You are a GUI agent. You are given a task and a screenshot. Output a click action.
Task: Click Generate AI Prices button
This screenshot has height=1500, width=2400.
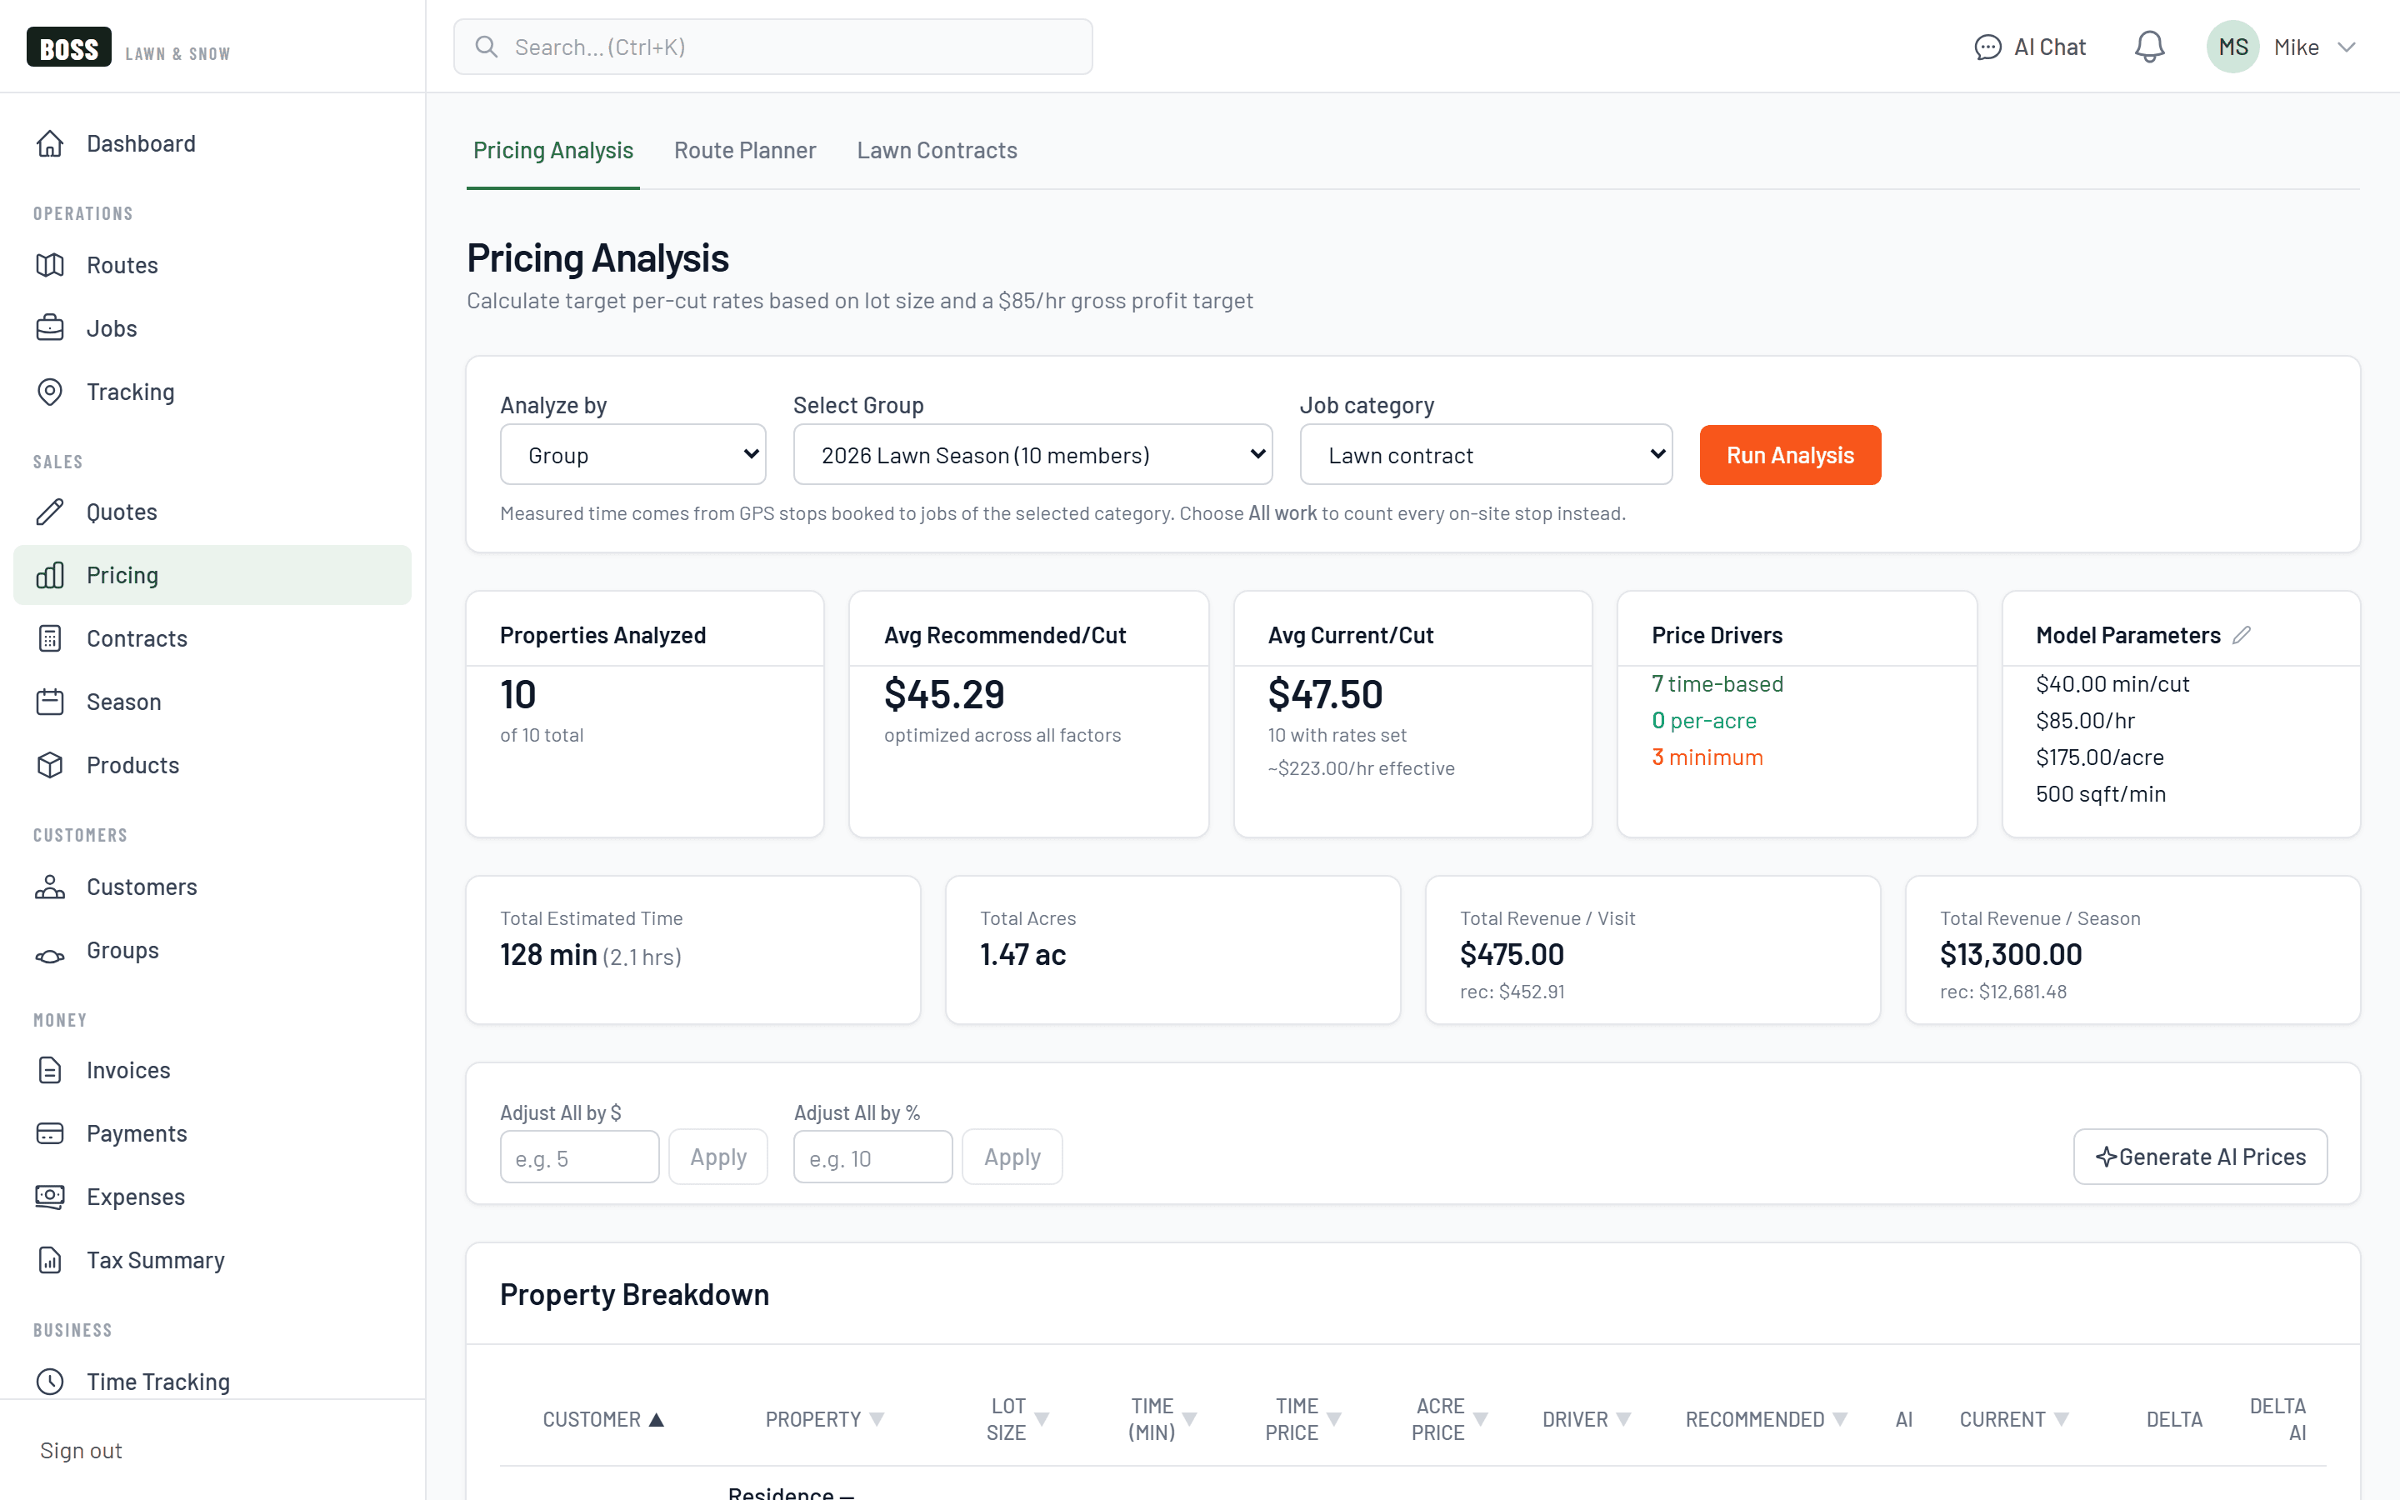coord(2200,1157)
